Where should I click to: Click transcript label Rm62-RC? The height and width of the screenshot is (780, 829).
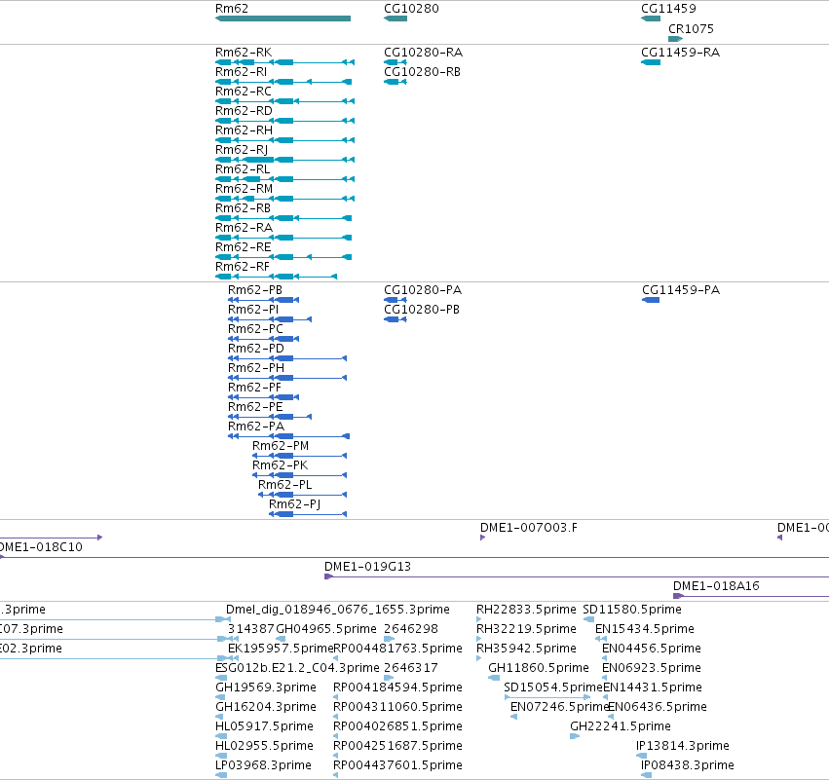click(x=244, y=92)
